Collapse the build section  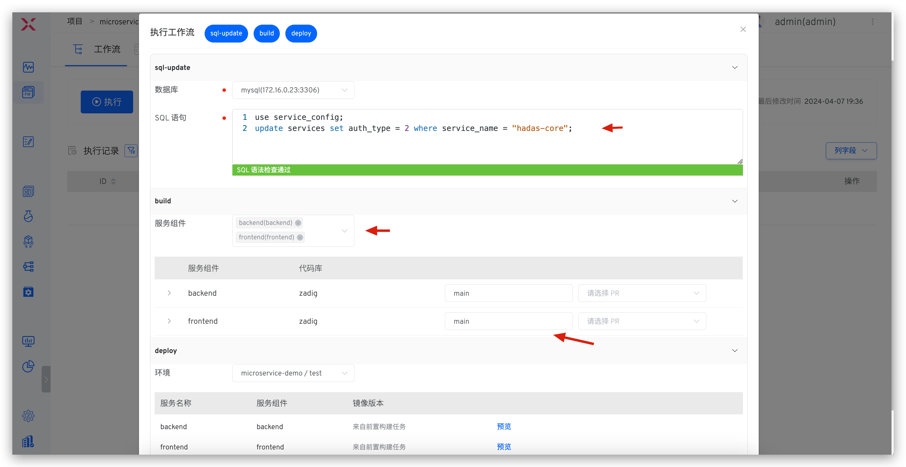pyautogui.click(x=735, y=201)
